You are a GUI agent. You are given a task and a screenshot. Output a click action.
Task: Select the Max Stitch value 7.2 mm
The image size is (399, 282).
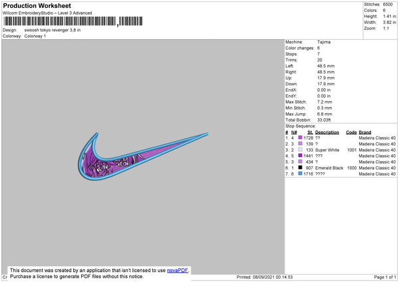[325, 102]
